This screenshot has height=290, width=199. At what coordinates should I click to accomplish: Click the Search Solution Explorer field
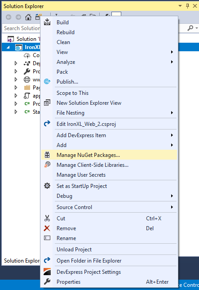22,28
